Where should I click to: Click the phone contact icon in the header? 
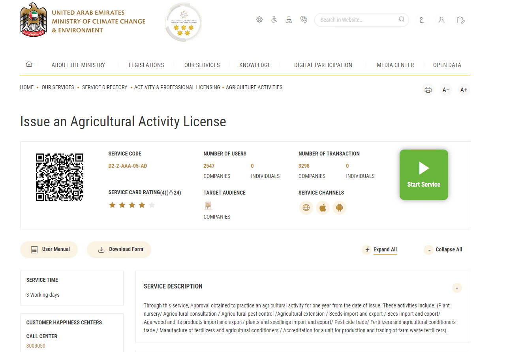pos(304,19)
